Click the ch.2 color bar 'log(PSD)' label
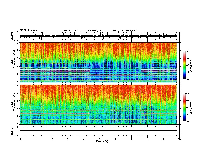The height and width of the screenshot is (156, 202). coord(191,108)
